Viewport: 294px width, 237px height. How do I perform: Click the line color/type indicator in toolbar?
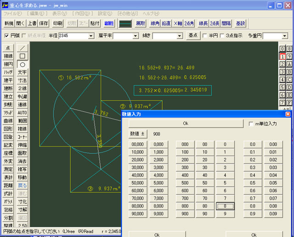coord(125,23)
